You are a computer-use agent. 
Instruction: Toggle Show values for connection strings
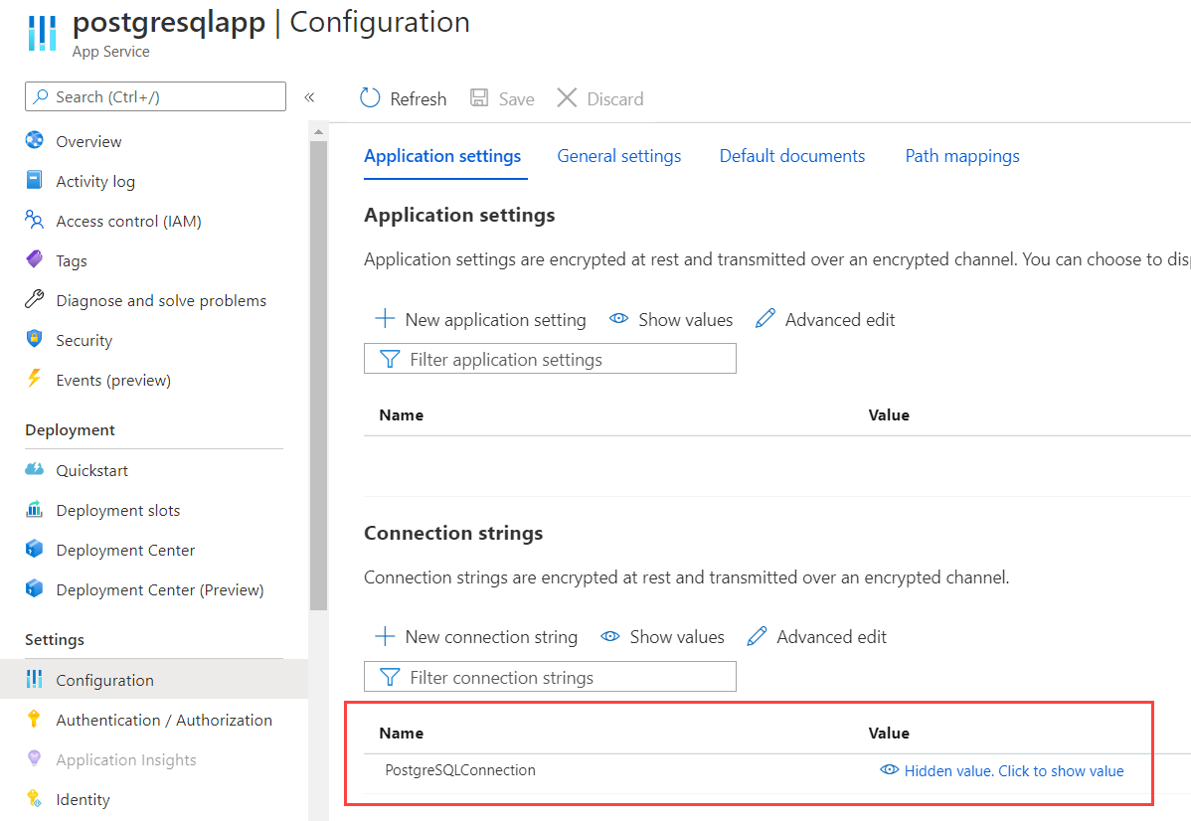(662, 636)
